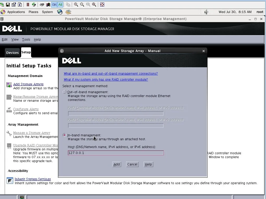
Task: Toggle the Ctrl key button
Action: pyautogui.click(x=54, y=5)
